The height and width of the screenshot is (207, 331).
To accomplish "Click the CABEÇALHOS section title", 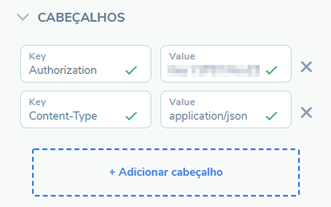I will pyautogui.click(x=81, y=17).
